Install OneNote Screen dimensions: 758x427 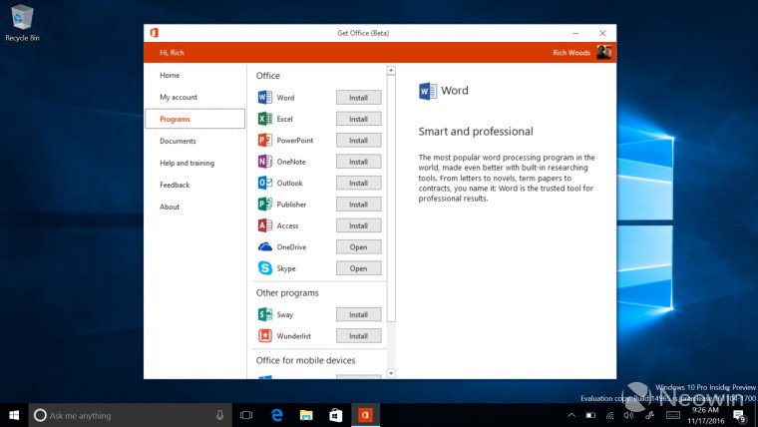click(x=359, y=162)
